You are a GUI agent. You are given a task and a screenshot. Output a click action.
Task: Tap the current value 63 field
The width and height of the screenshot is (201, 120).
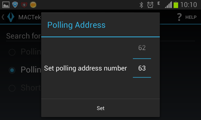point(142,68)
